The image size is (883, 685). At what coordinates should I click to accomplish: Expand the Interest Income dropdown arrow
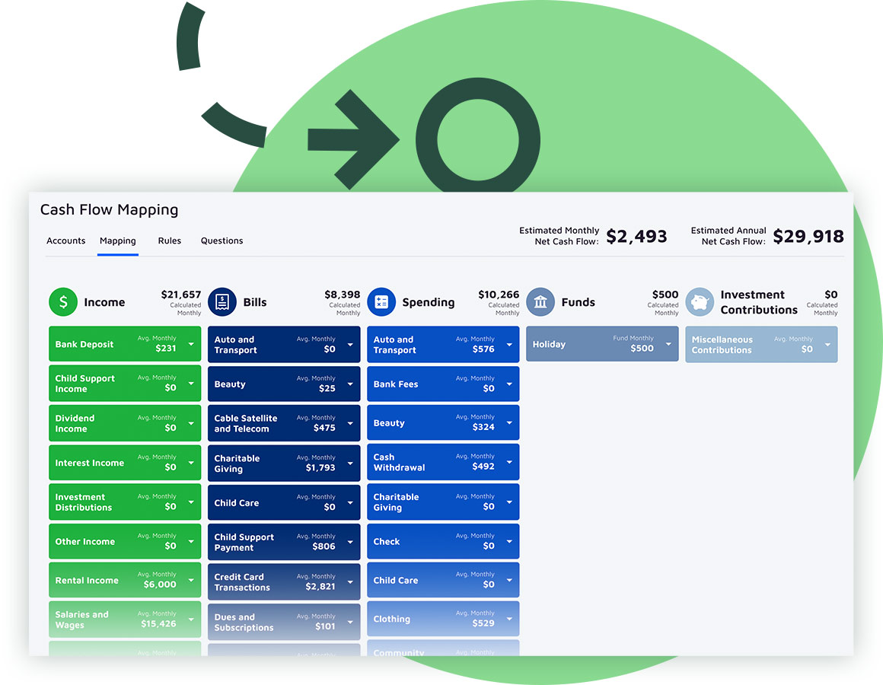pos(192,463)
